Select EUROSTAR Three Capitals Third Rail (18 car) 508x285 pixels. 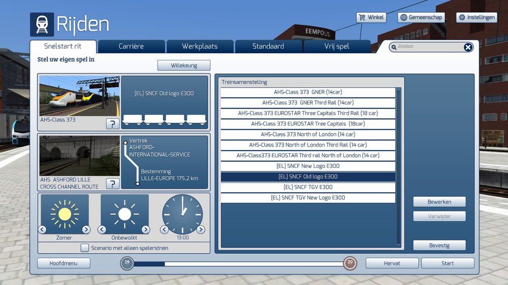(308, 113)
